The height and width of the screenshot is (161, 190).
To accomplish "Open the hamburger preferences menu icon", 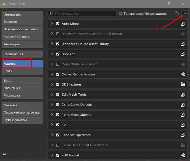I will click(4, 153).
